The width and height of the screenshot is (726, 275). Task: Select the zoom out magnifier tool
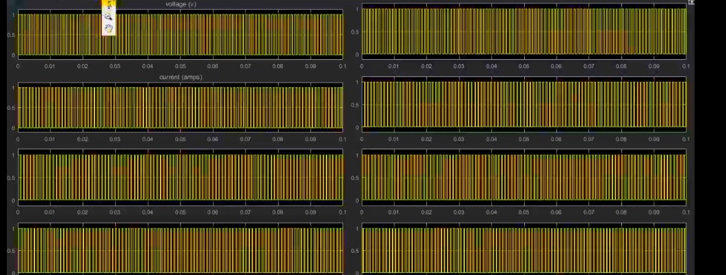tap(109, 16)
